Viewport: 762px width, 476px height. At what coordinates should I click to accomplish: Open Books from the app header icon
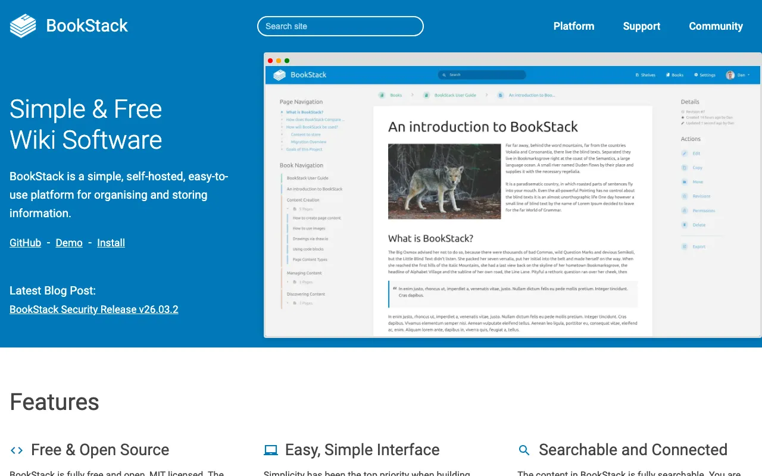pyautogui.click(x=667, y=75)
